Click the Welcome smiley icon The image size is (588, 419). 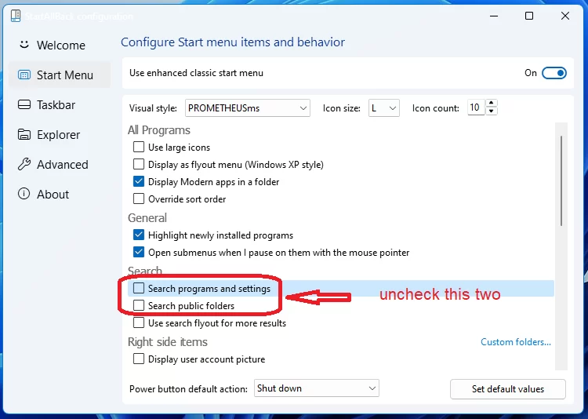click(24, 45)
